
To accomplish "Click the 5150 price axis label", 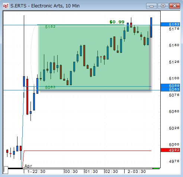I will click(174, 45).
